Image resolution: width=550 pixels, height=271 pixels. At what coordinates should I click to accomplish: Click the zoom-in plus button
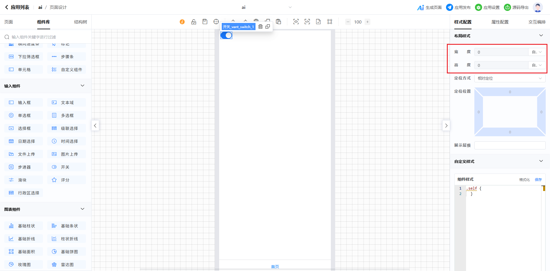click(368, 22)
